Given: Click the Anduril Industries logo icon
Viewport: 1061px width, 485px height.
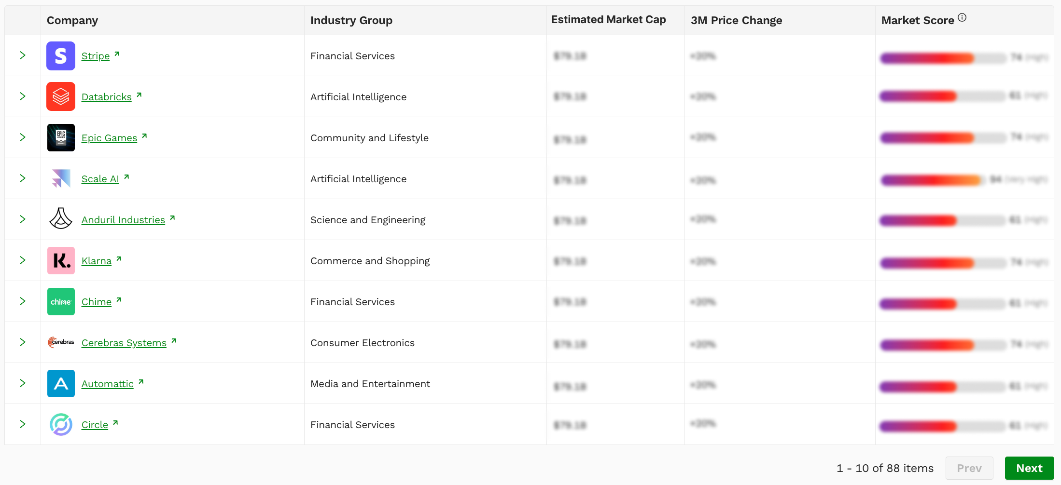Looking at the screenshot, I should [61, 219].
